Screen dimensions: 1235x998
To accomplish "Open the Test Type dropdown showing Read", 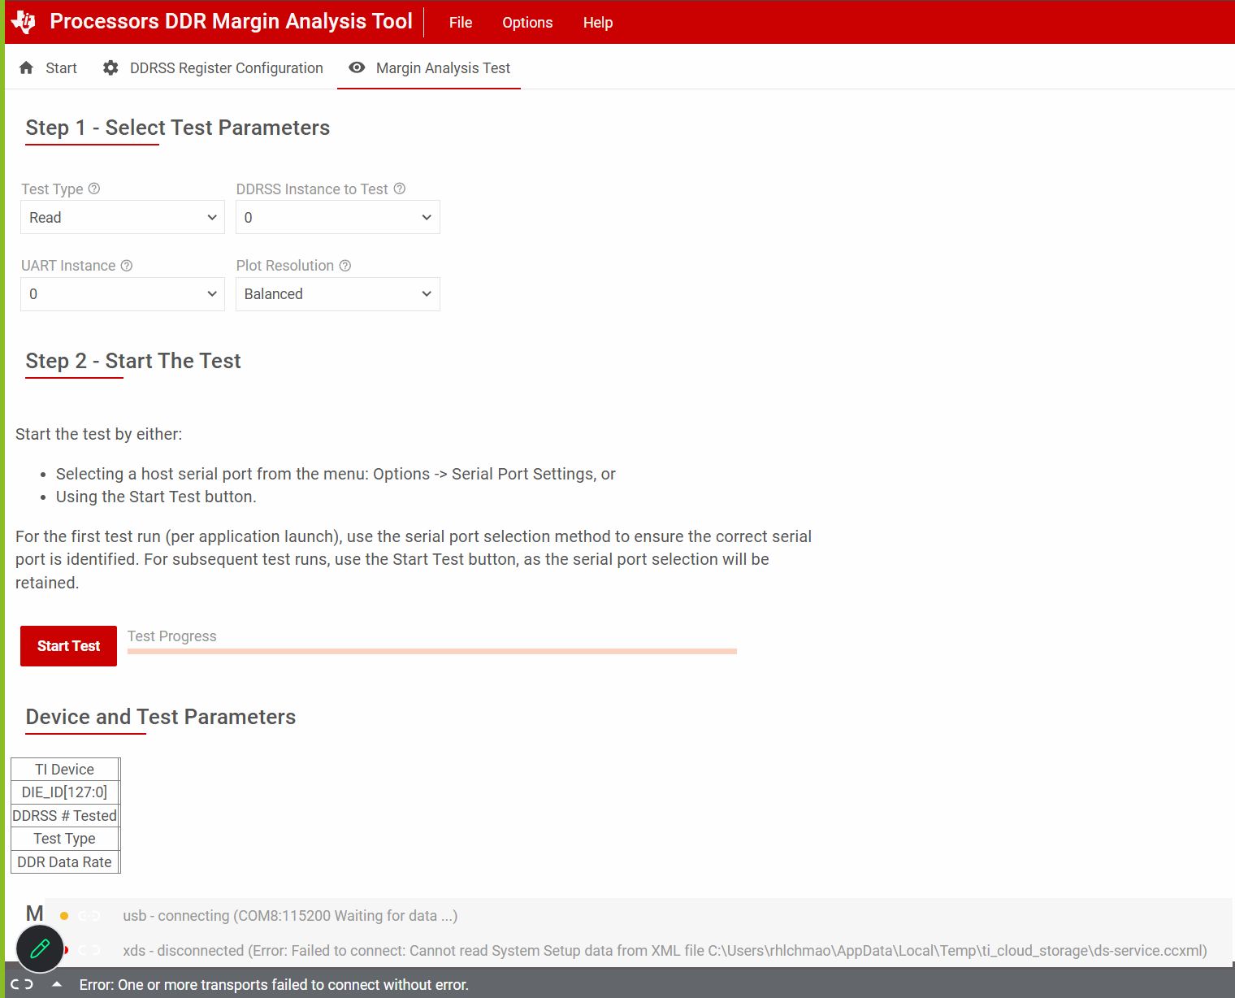I will 123,217.
